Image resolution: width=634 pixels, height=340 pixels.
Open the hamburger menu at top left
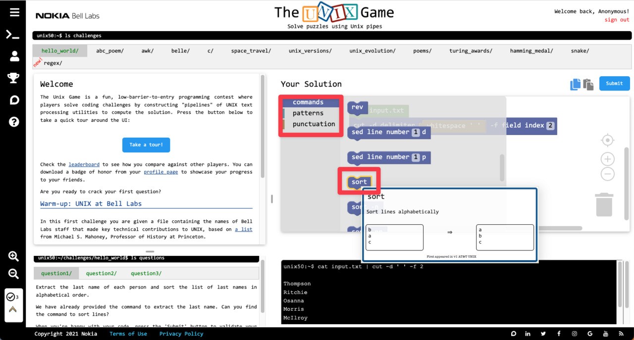(13, 11)
